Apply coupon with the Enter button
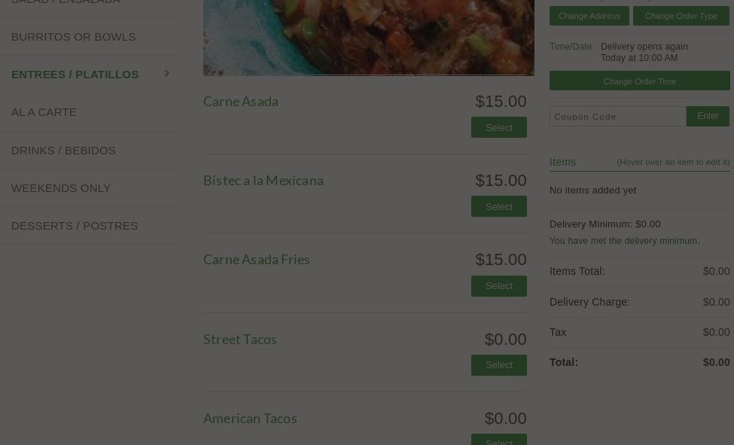 pos(707,116)
